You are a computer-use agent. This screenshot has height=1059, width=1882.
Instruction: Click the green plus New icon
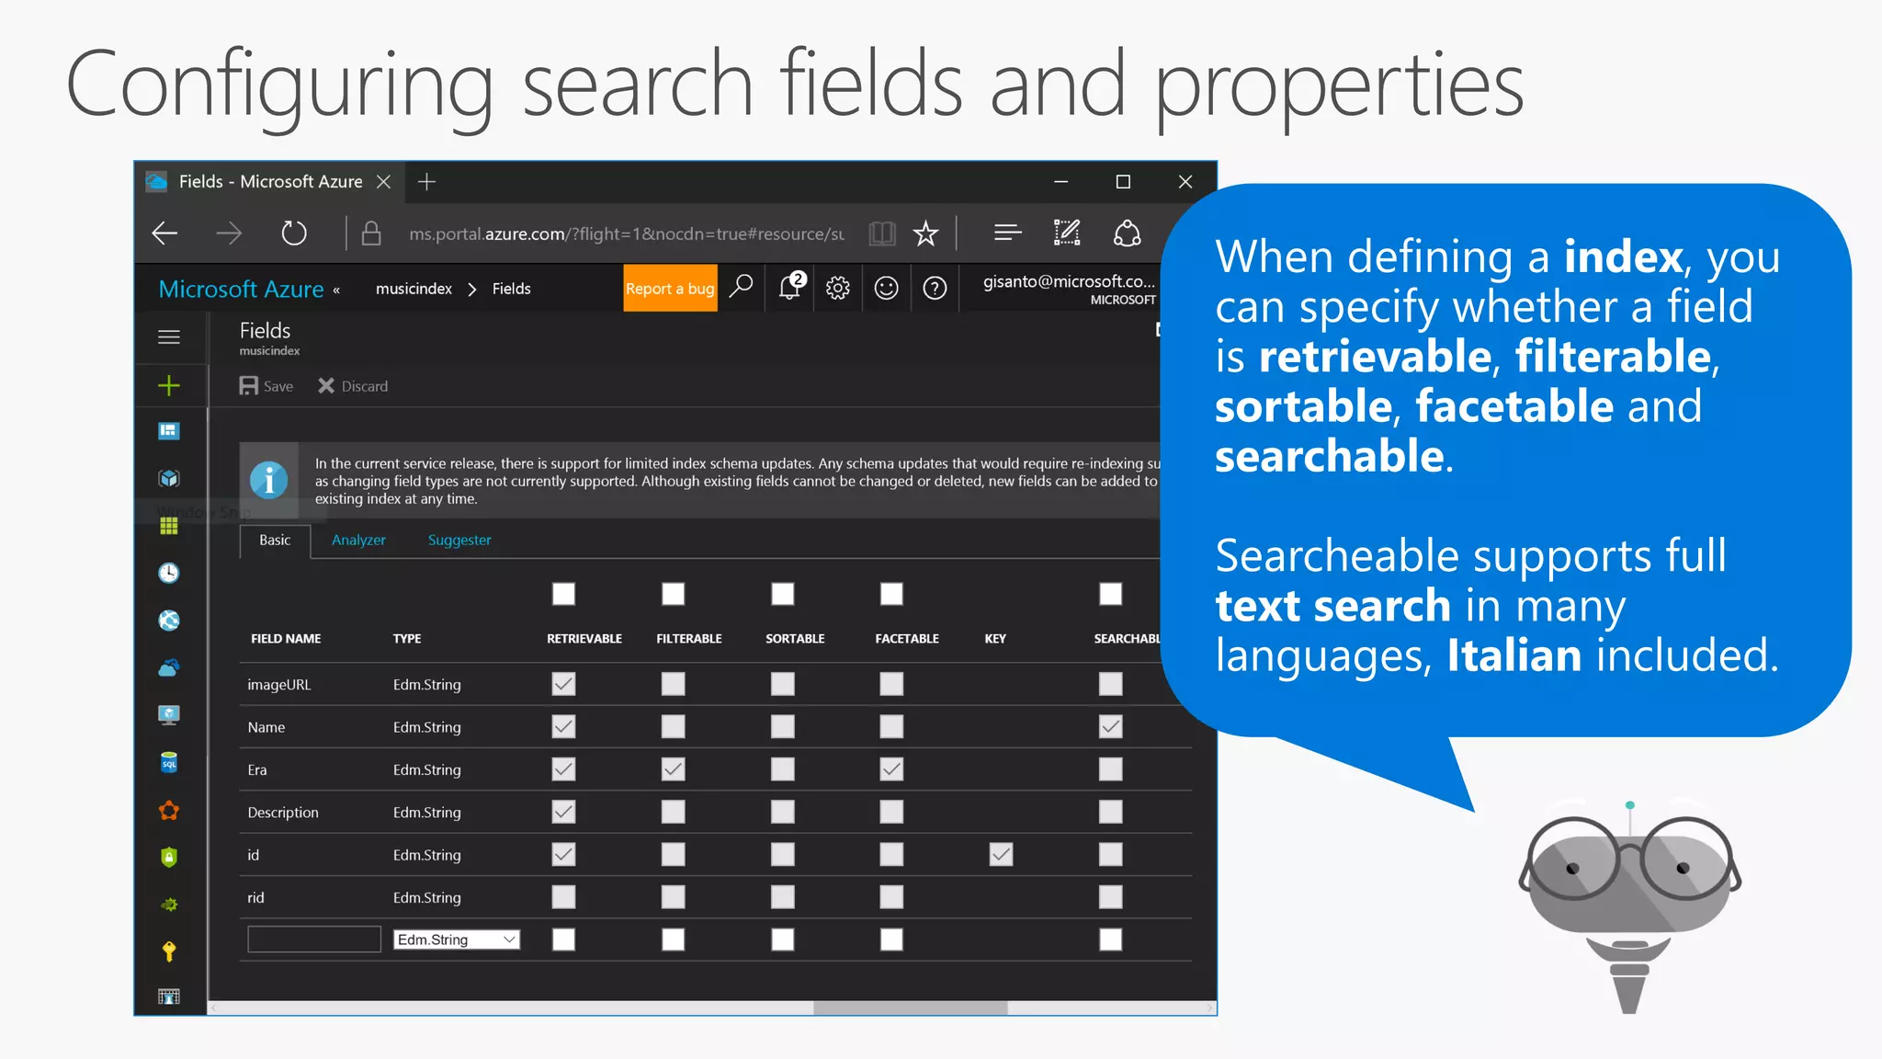[169, 386]
